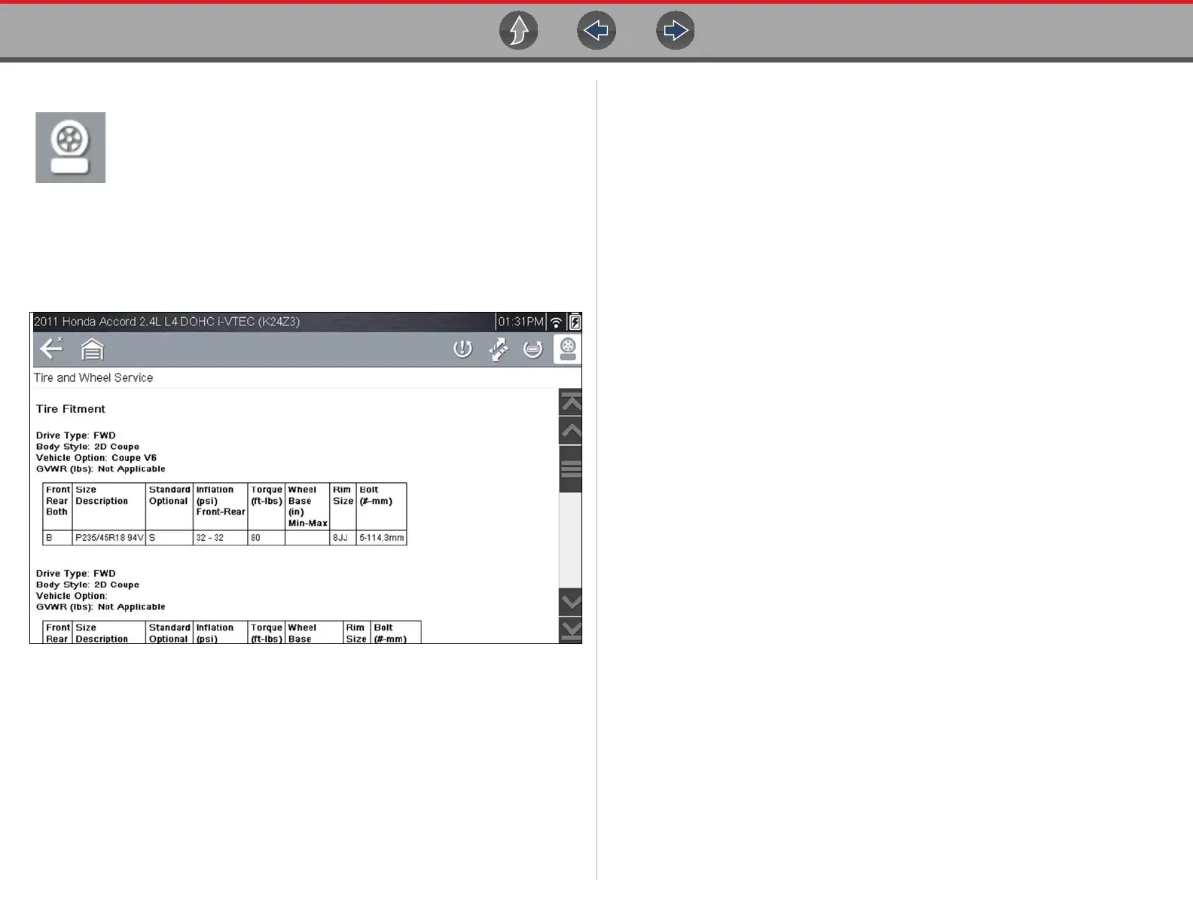Click the 'Tire and Wheel Service' heading

[x=93, y=377]
